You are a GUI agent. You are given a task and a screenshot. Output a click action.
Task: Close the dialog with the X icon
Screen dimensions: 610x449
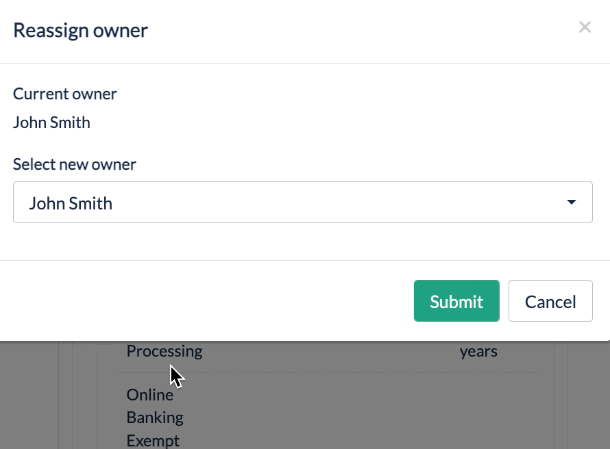(585, 27)
